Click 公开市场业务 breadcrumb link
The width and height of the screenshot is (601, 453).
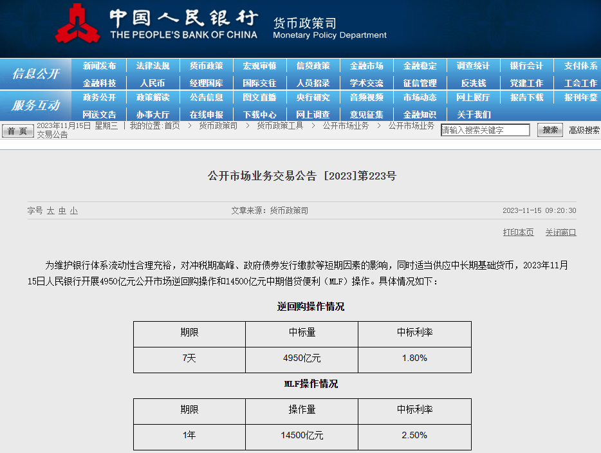pos(346,125)
